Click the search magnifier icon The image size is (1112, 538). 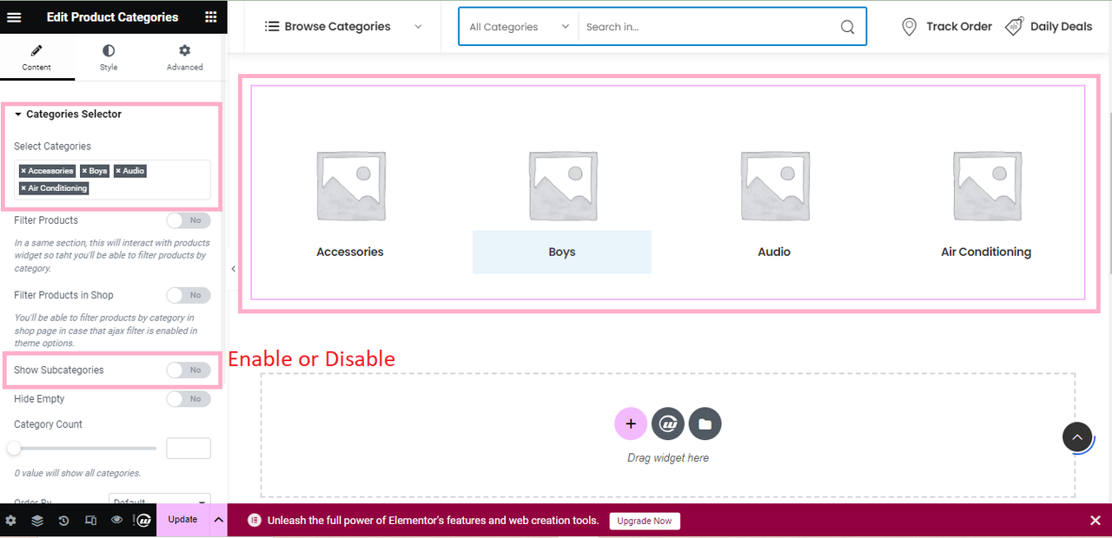tap(848, 27)
